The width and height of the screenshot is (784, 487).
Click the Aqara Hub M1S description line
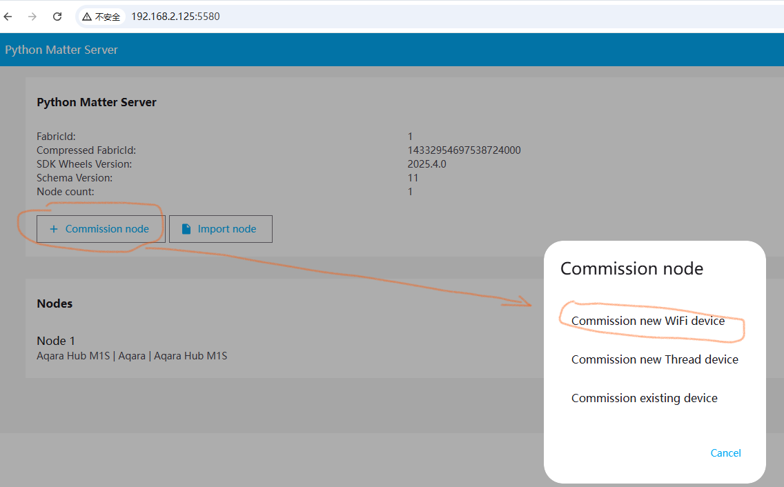click(x=131, y=356)
